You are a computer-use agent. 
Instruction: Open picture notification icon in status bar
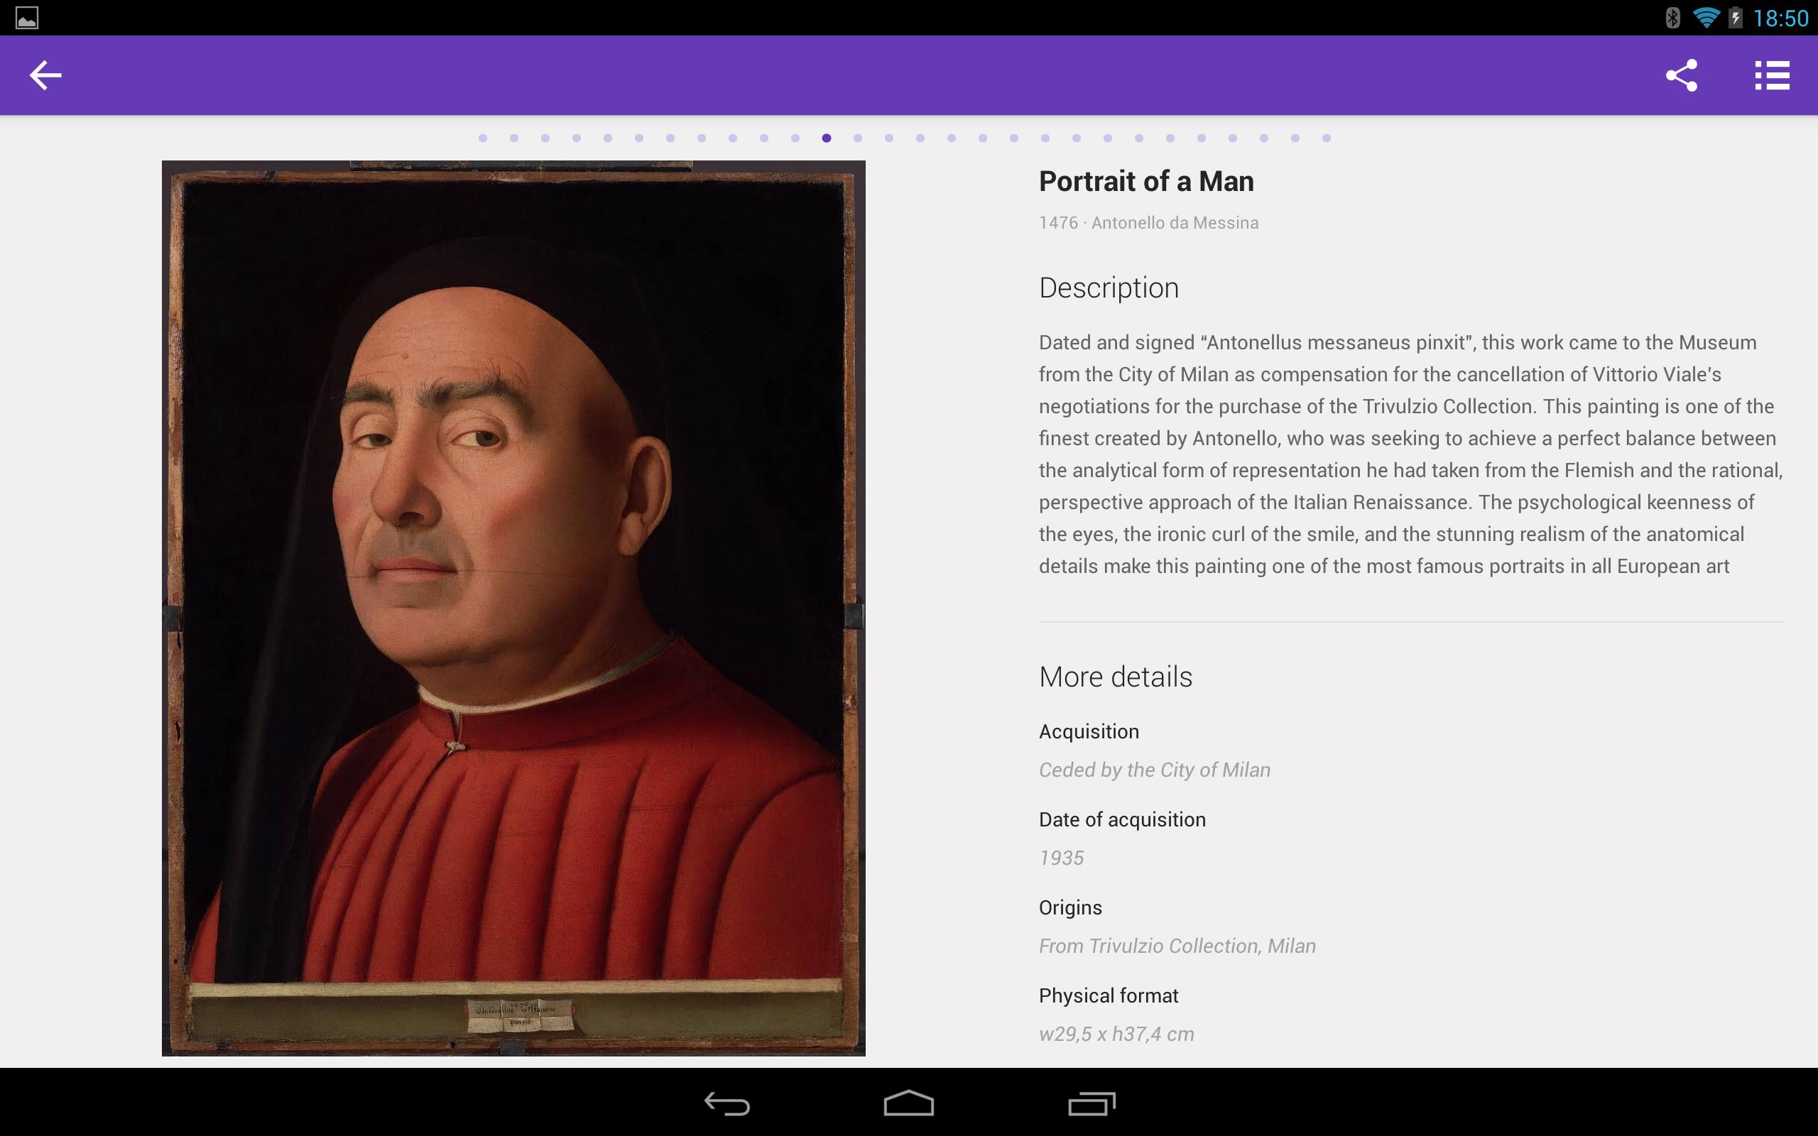27,17
